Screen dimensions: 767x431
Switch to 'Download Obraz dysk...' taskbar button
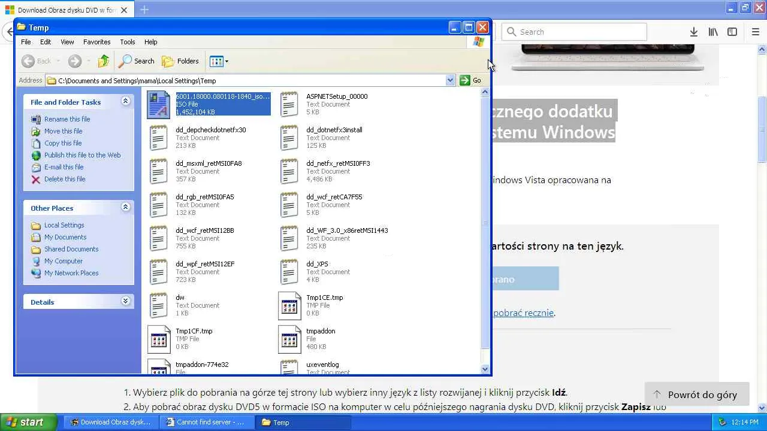(x=111, y=422)
